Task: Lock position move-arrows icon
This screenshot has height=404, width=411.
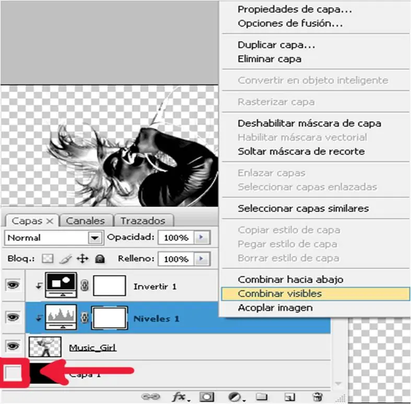Action: (83, 259)
